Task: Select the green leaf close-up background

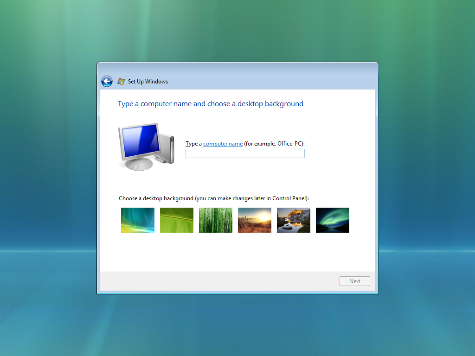Action: (x=177, y=220)
